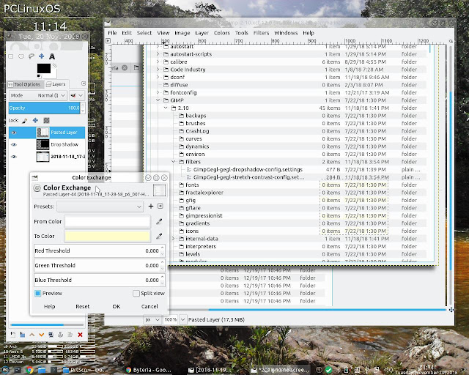Click the Red Threshold value field

click(97, 250)
